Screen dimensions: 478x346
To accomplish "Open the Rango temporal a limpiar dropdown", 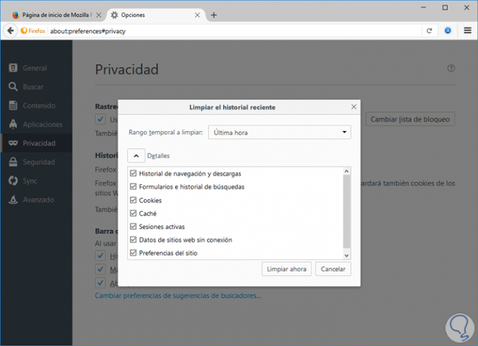I will 279,132.
